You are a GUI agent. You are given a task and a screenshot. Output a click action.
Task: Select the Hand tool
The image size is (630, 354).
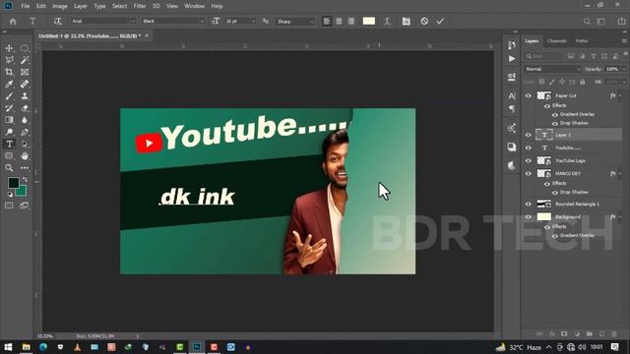coord(25,155)
